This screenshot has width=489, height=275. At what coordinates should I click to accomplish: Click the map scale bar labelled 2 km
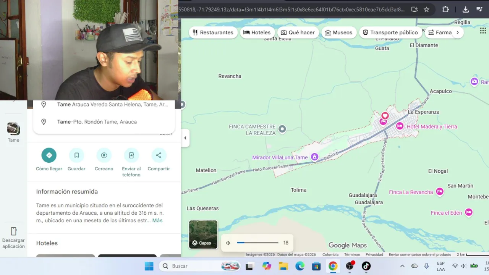[473, 254]
